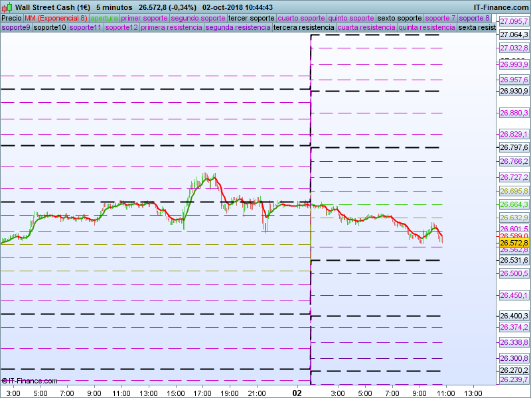The width and height of the screenshot is (531, 398).
Task: Click the 27.032,8 price label
Action: pos(514,48)
